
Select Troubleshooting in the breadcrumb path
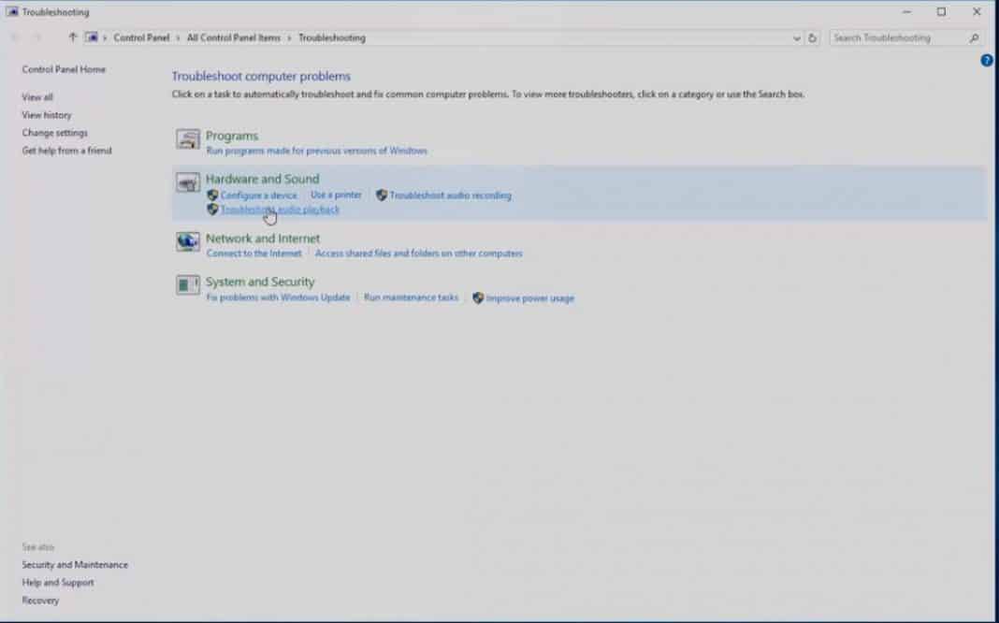pyautogui.click(x=332, y=37)
